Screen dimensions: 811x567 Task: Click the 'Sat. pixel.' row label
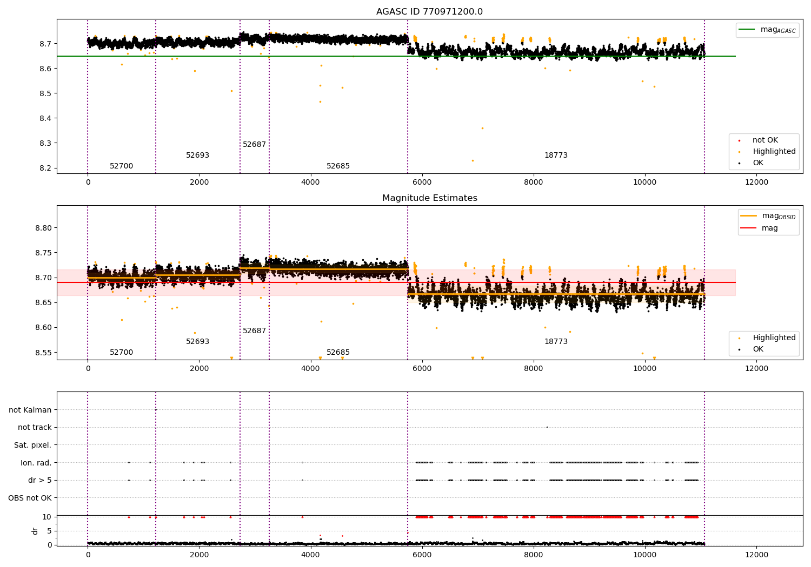[32, 446]
